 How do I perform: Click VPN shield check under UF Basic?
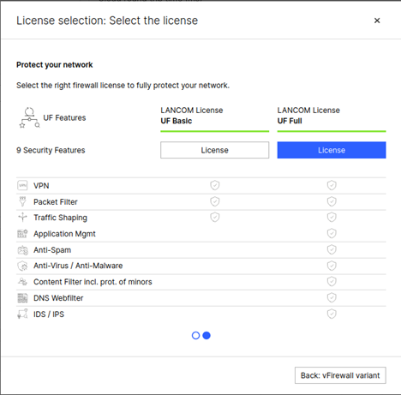tap(215, 185)
